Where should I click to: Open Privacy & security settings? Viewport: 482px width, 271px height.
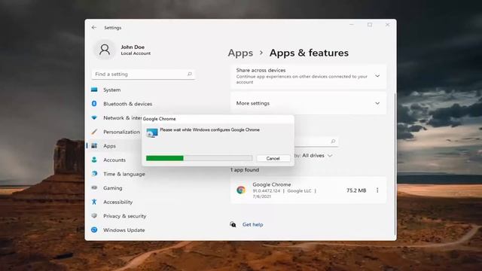pos(125,216)
